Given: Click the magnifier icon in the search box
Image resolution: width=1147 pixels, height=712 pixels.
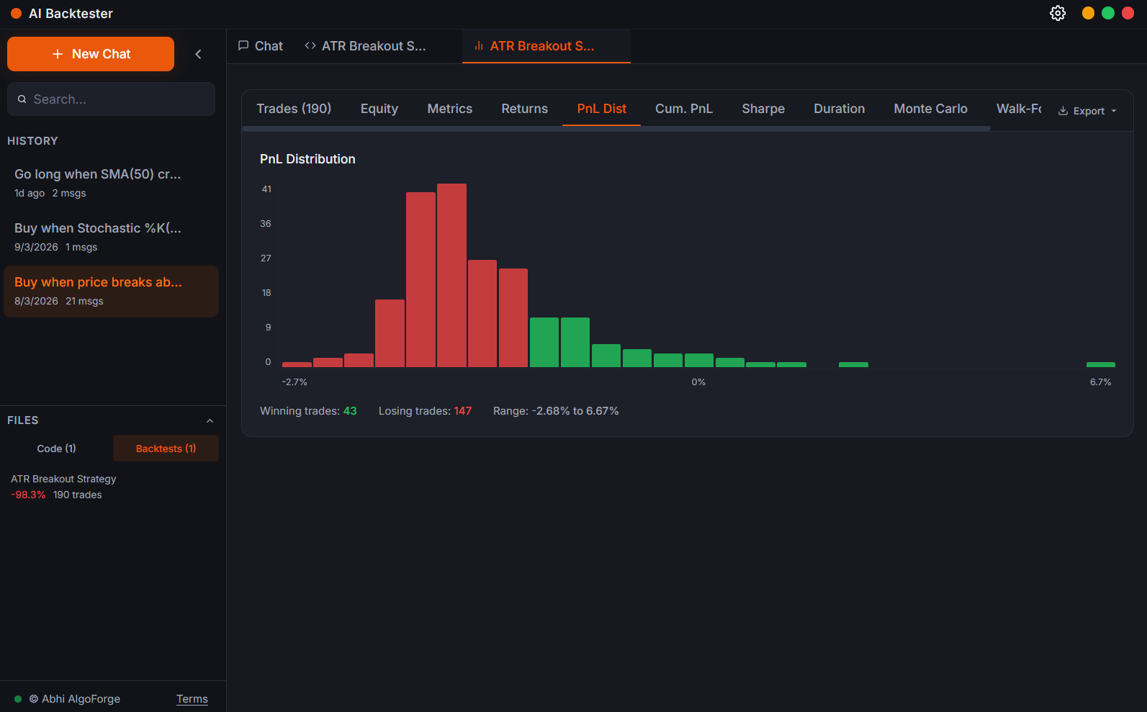Looking at the screenshot, I should coord(22,99).
